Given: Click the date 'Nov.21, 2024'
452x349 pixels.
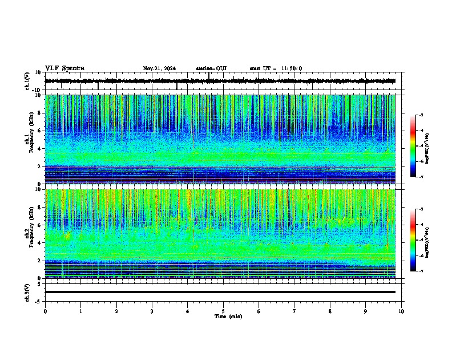Looking at the screenshot, I should (x=159, y=68).
